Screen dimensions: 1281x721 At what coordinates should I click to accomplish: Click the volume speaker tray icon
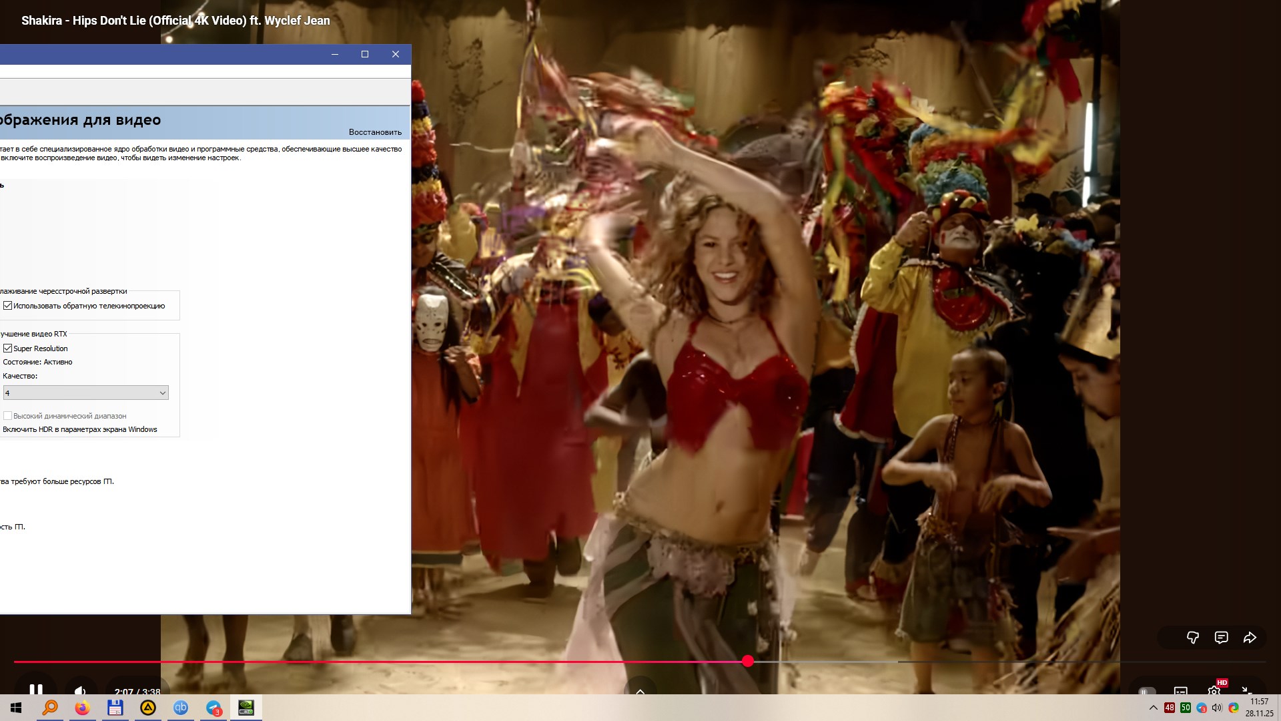pos(1217,708)
